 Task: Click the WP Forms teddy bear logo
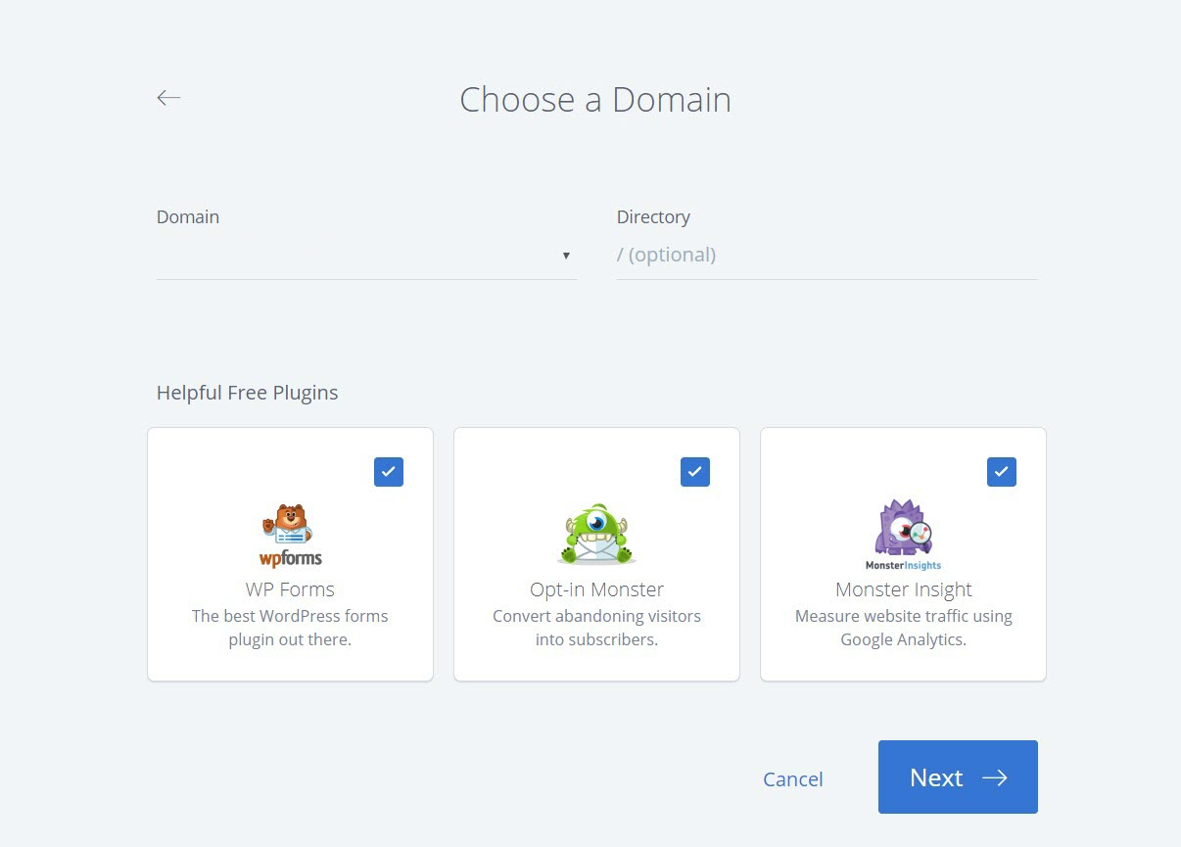pyautogui.click(x=288, y=524)
